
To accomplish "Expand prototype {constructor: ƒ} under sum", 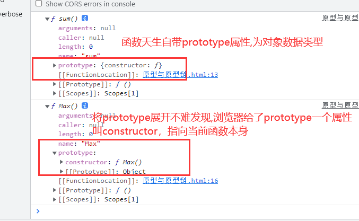I will 54,65.
